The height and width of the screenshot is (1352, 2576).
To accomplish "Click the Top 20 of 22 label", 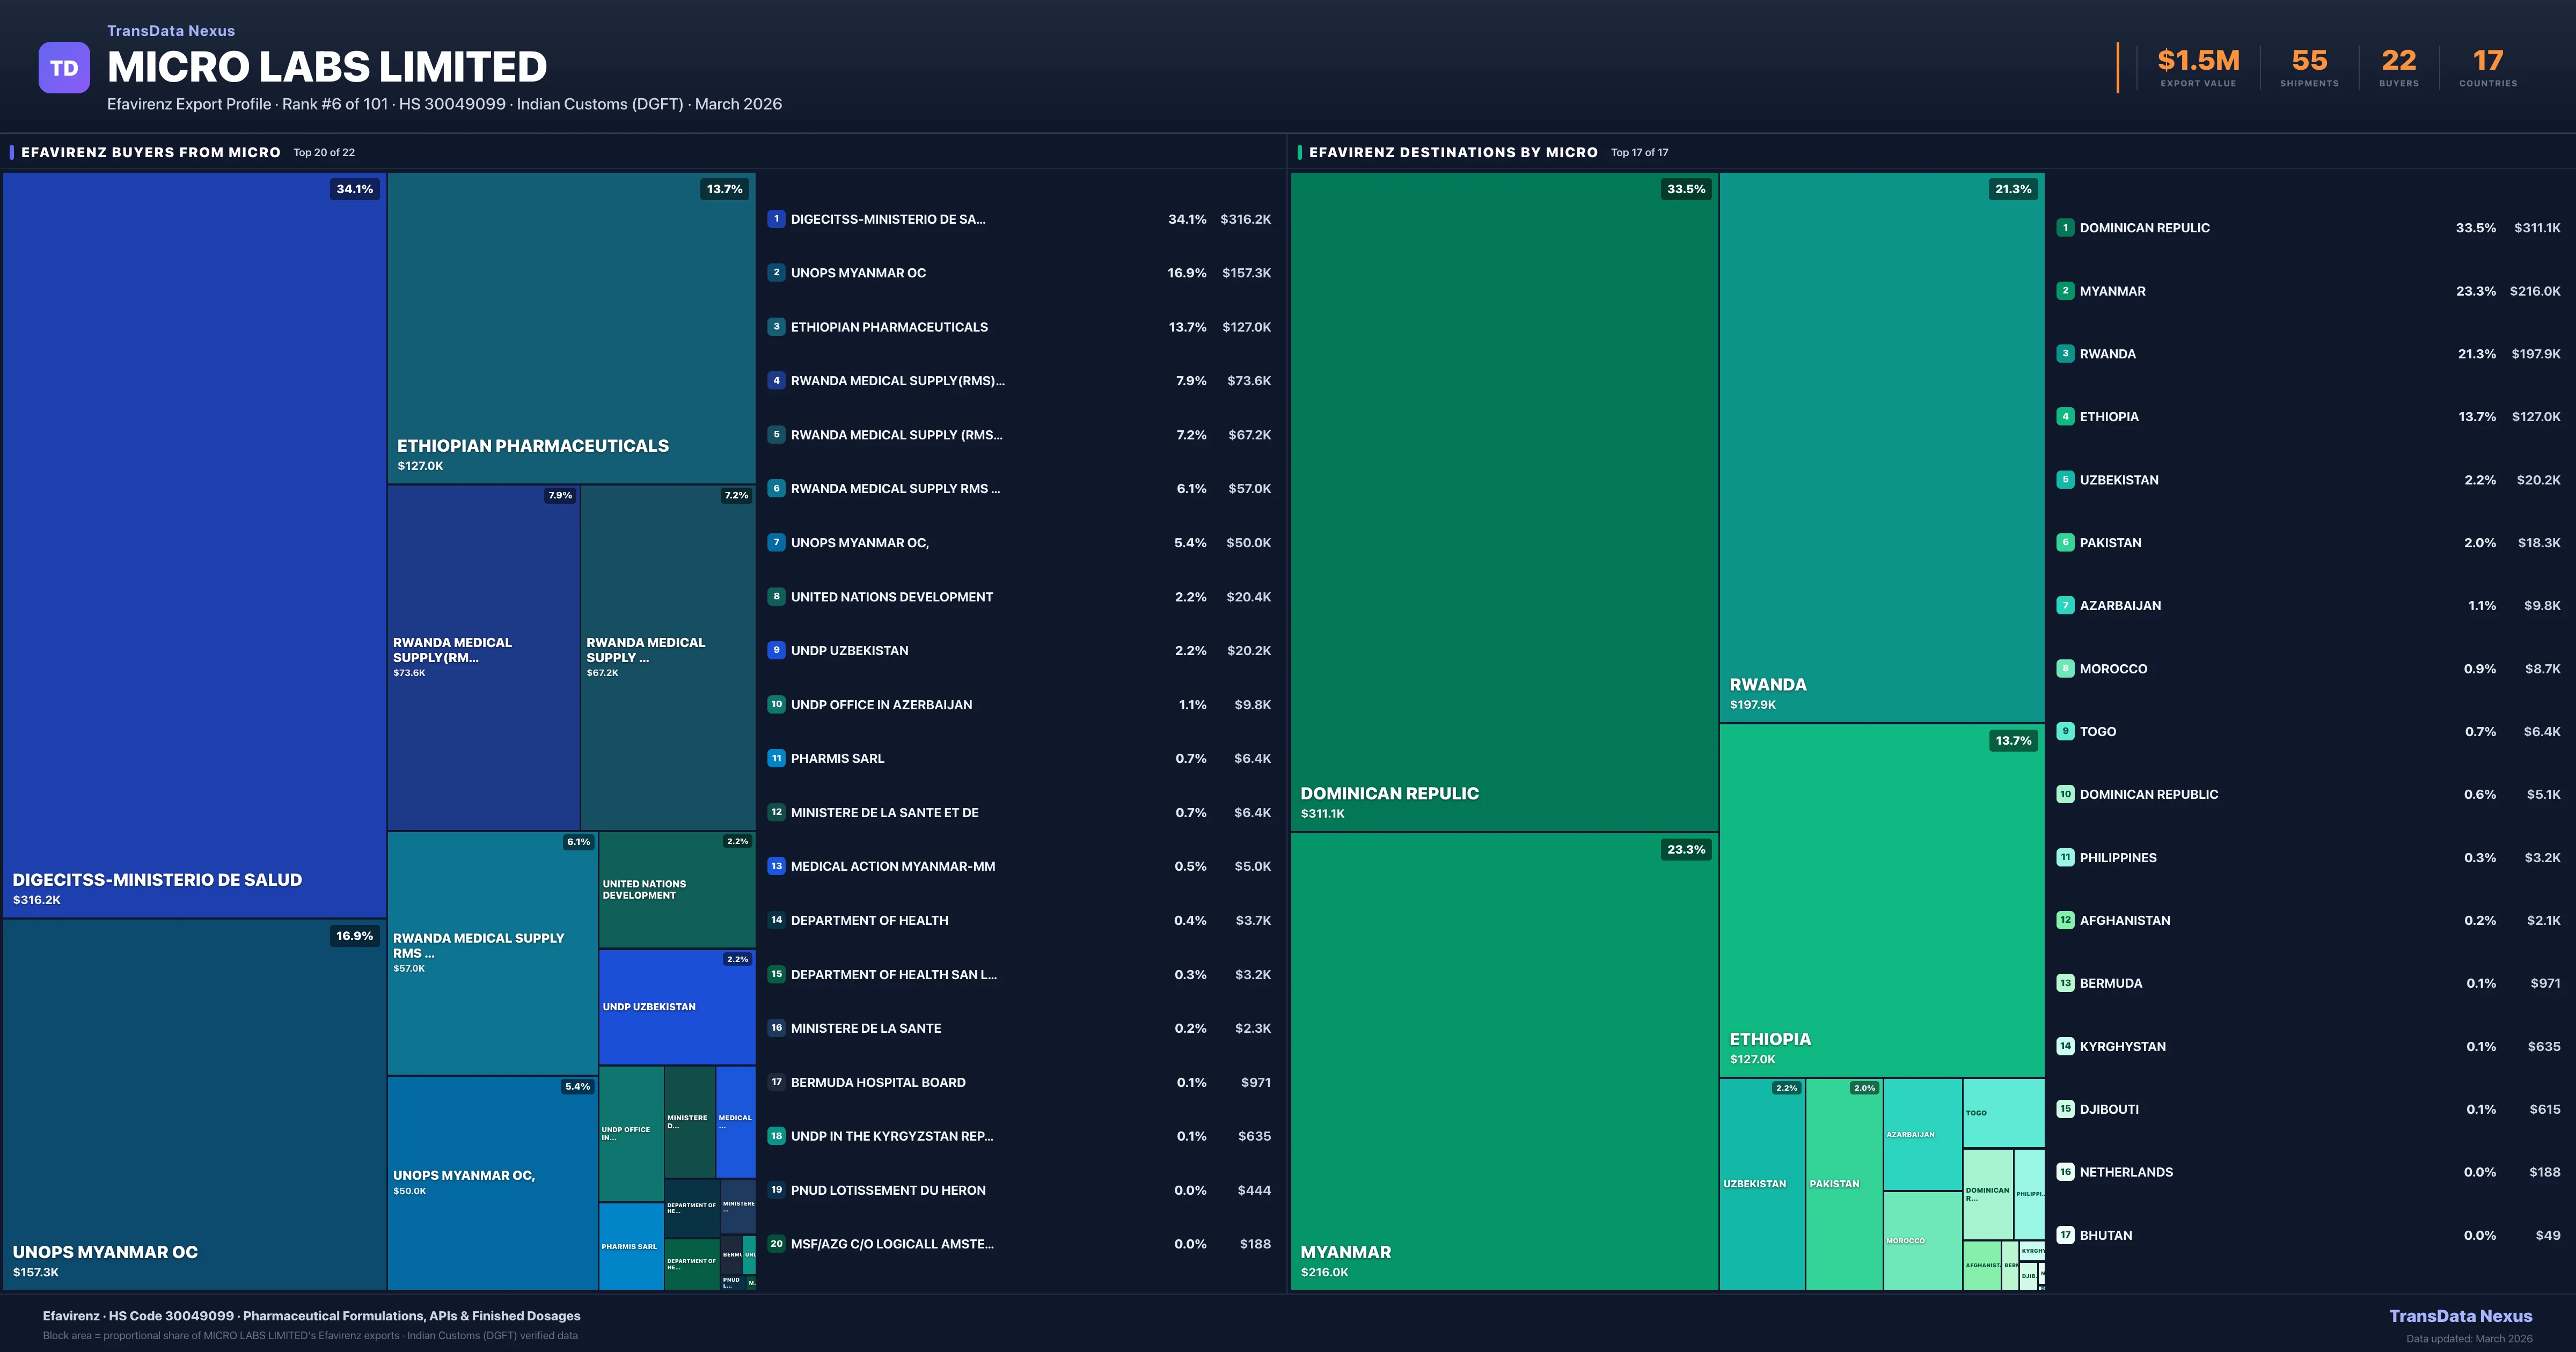I will click(322, 153).
